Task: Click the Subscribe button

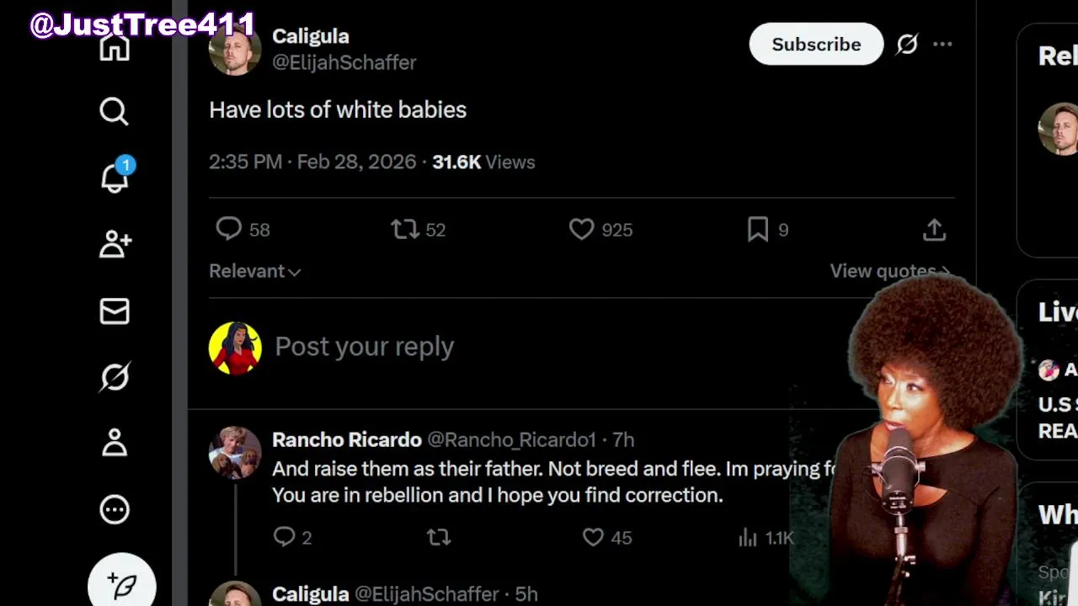Action: [x=815, y=45]
